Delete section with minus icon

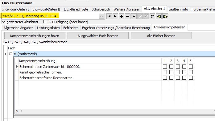128,16
